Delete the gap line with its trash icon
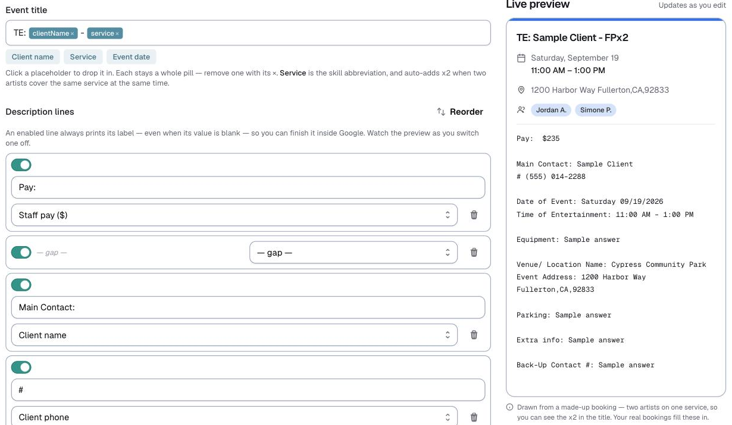The height and width of the screenshot is (425, 732). tap(474, 253)
